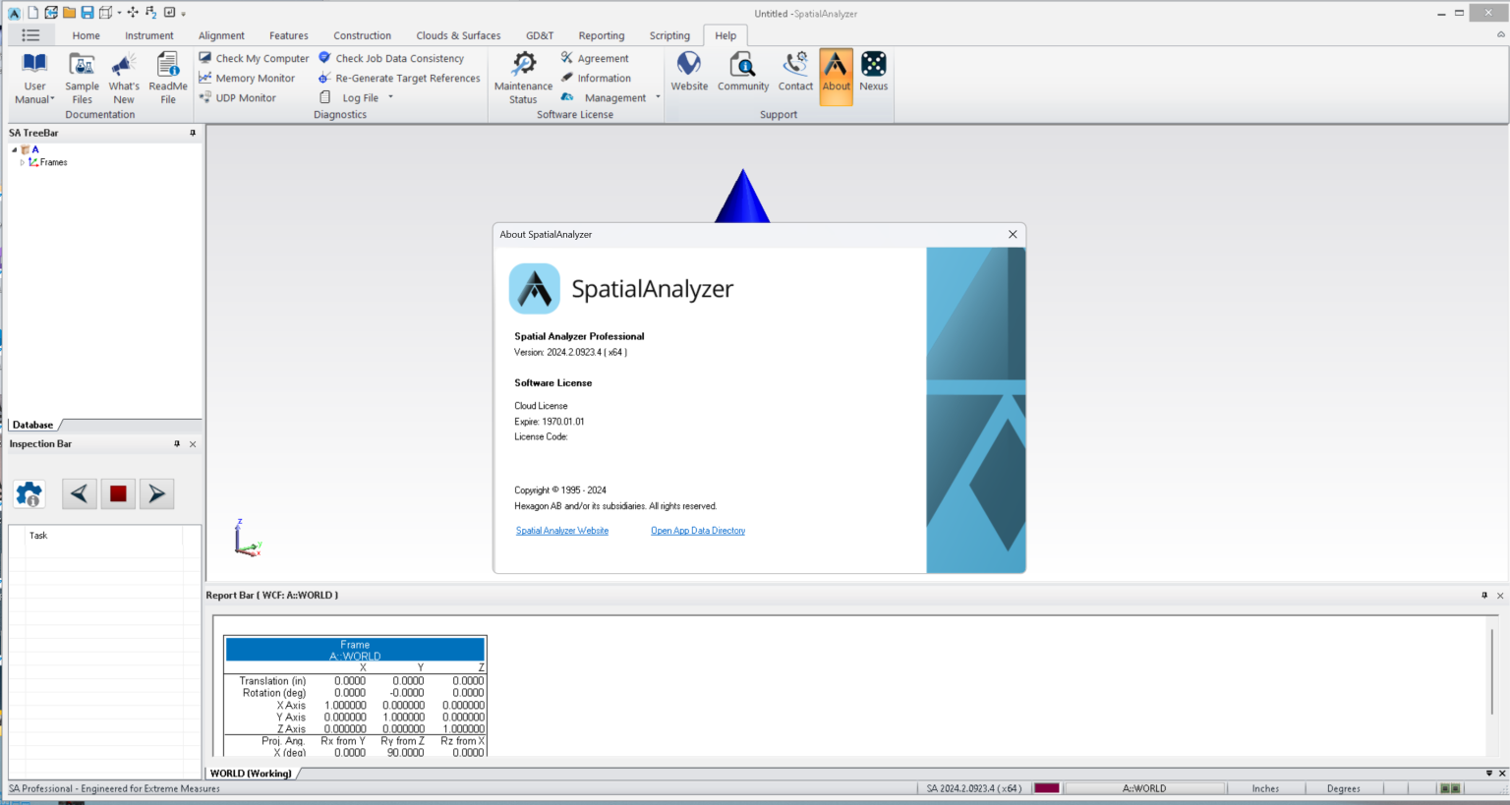The image size is (1510, 805).
Task: Toggle the green indicator boxes in status bar
Action: click(x=1449, y=788)
